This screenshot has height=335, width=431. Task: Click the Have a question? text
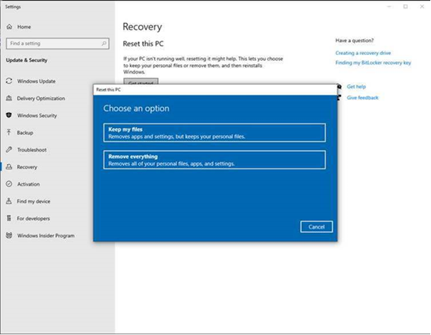[x=355, y=41]
